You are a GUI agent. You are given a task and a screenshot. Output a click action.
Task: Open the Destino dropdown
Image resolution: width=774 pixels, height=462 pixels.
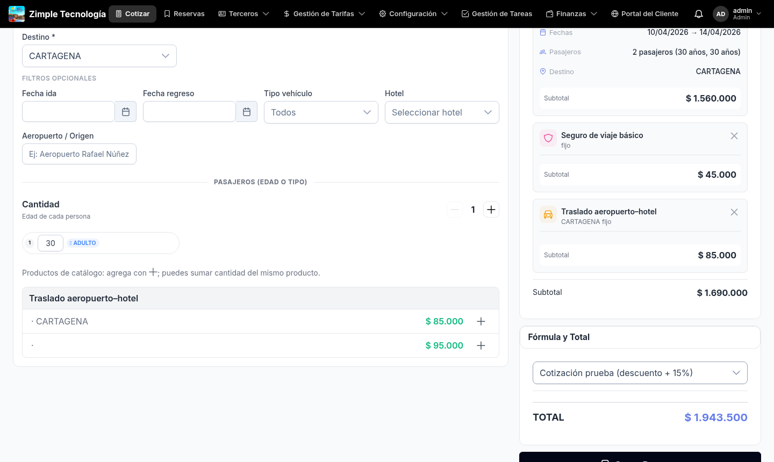coord(99,55)
